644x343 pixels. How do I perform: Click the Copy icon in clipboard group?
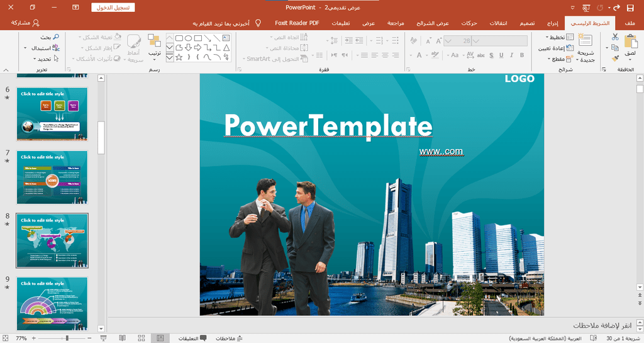pyautogui.click(x=615, y=48)
